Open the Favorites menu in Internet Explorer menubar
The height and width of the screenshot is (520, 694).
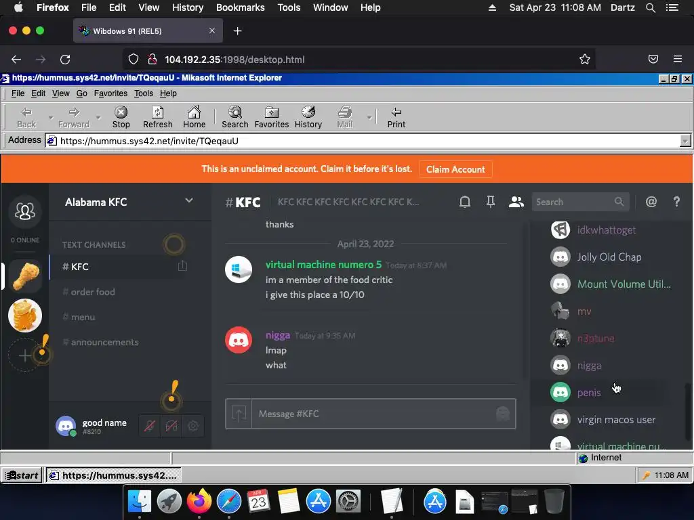[x=110, y=93]
